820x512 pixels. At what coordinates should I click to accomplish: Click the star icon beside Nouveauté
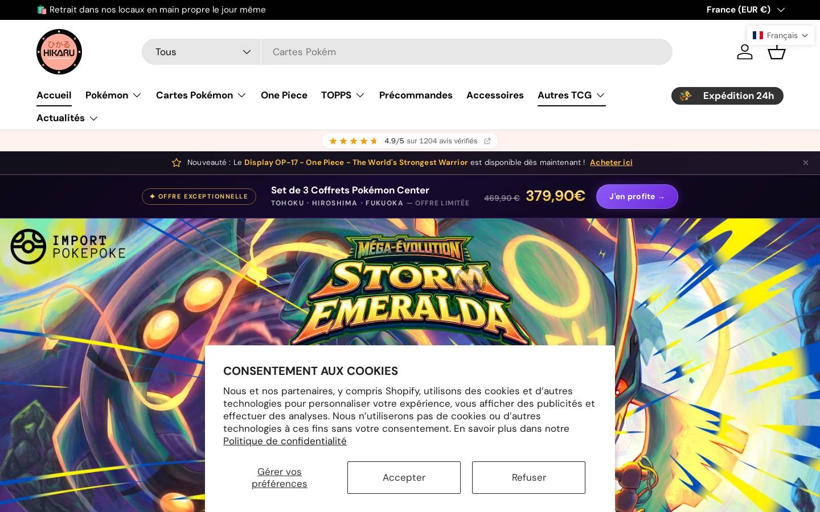pos(177,163)
